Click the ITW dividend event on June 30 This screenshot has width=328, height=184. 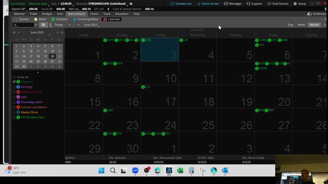click(117, 134)
